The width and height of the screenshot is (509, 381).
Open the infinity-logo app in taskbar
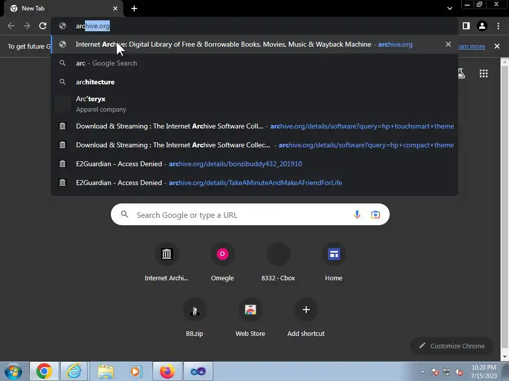[198, 371]
